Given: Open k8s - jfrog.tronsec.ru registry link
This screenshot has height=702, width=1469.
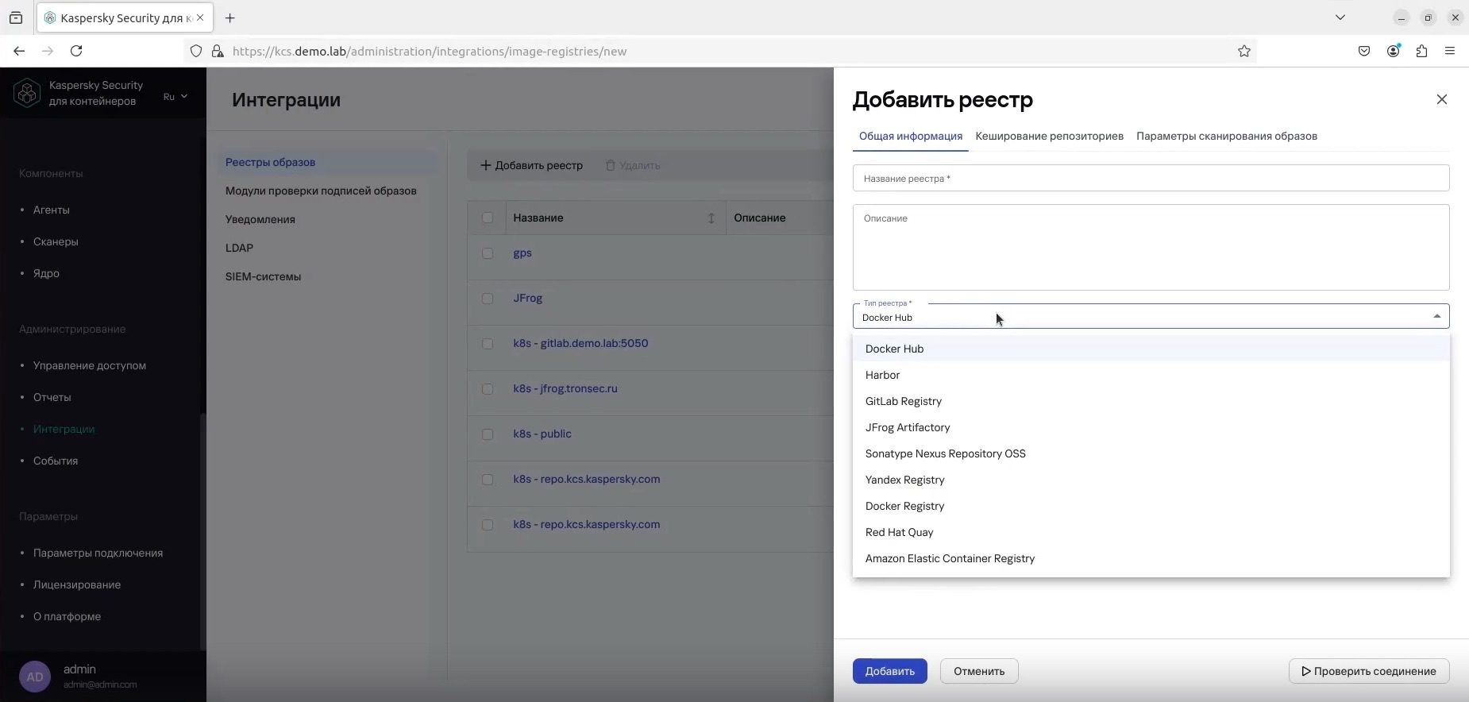Looking at the screenshot, I should pos(565,389).
